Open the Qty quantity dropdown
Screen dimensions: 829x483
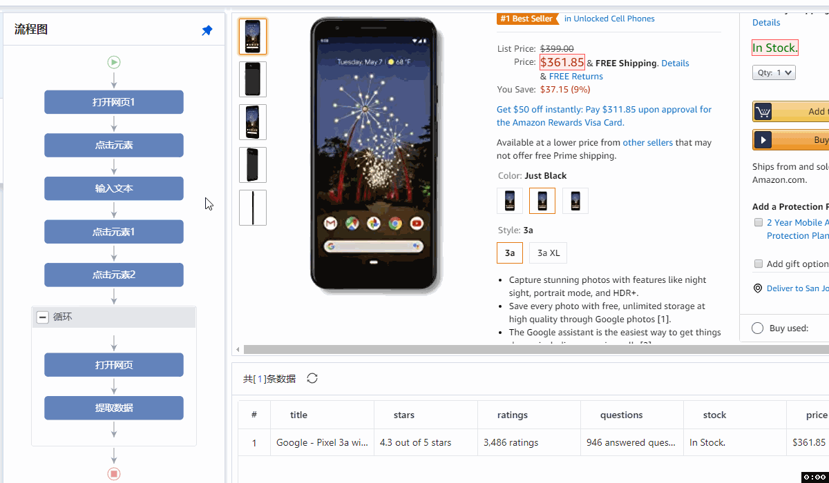click(774, 72)
